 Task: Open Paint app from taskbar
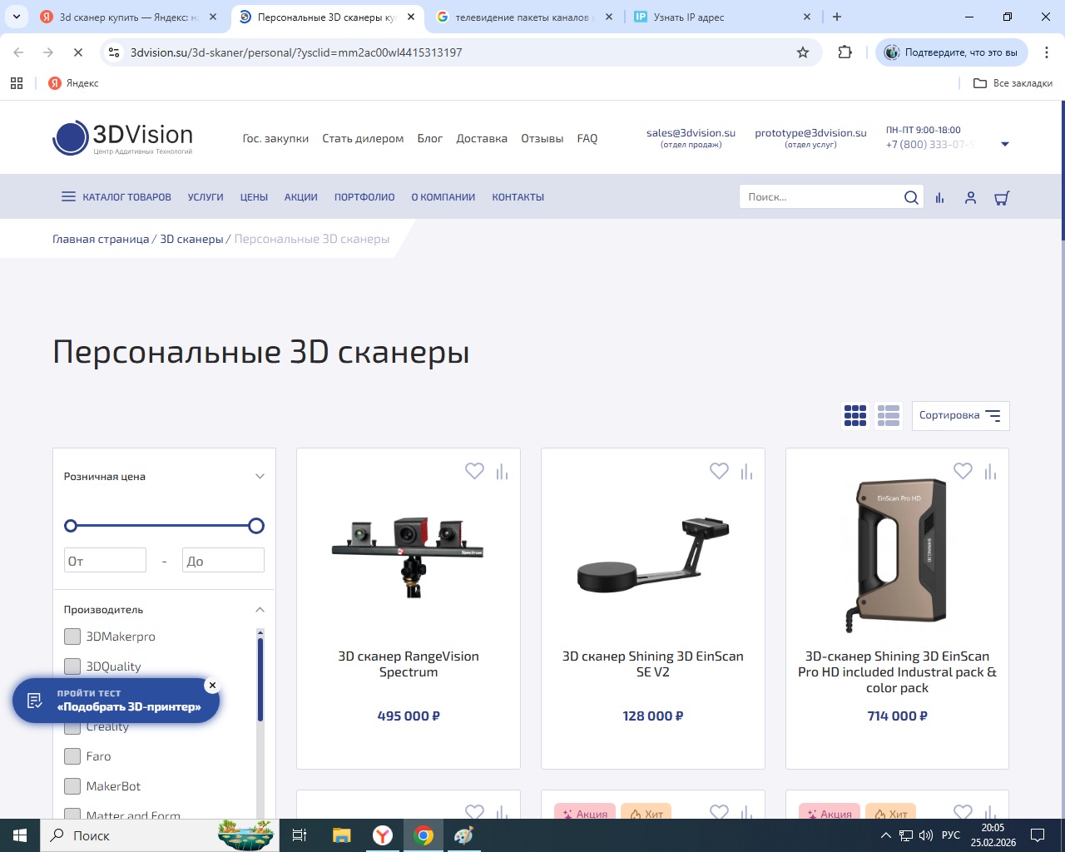pos(463,835)
